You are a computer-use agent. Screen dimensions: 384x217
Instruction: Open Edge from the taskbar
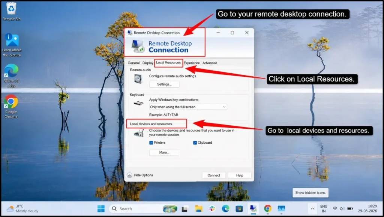[225, 209]
